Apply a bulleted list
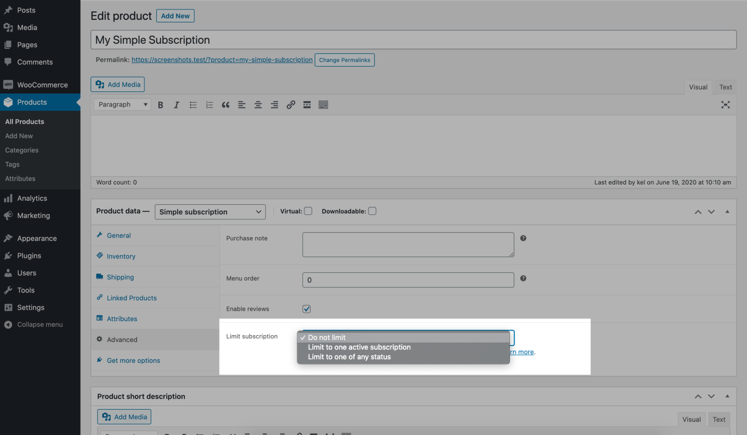The width and height of the screenshot is (747, 435). click(x=193, y=104)
